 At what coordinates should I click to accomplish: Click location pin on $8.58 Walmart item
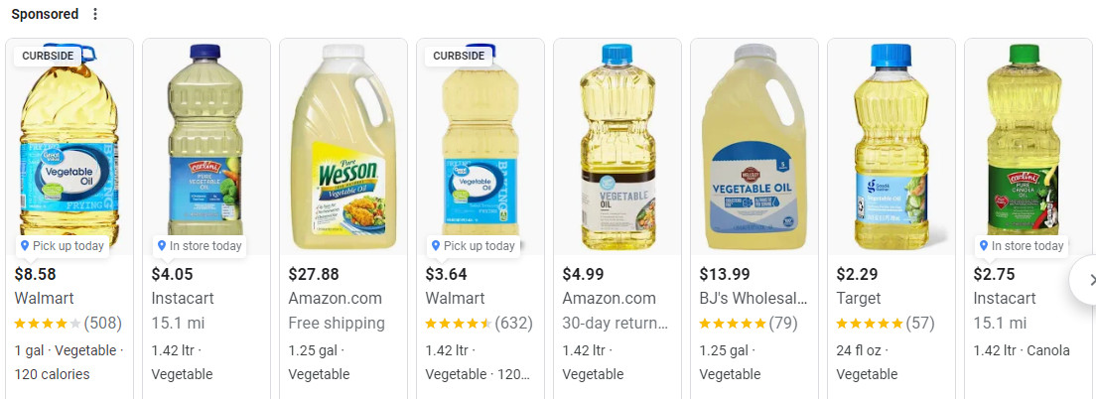pyautogui.click(x=25, y=246)
